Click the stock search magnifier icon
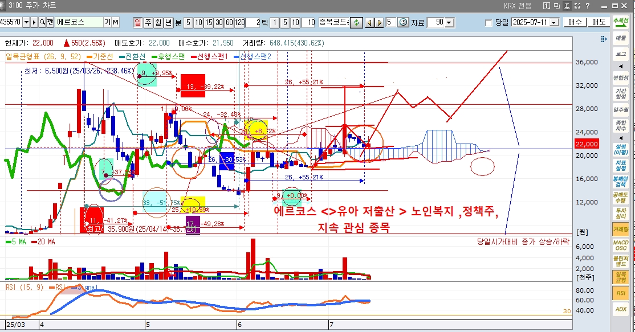635x332 pixels. click(x=42, y=22)
